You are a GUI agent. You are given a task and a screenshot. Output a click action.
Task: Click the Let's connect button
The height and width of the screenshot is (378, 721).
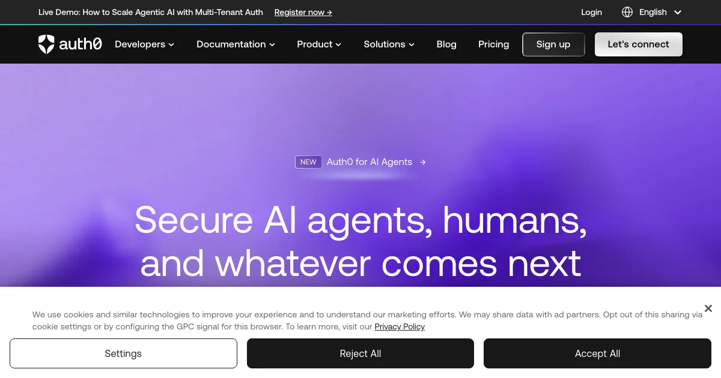click(638, 44)
